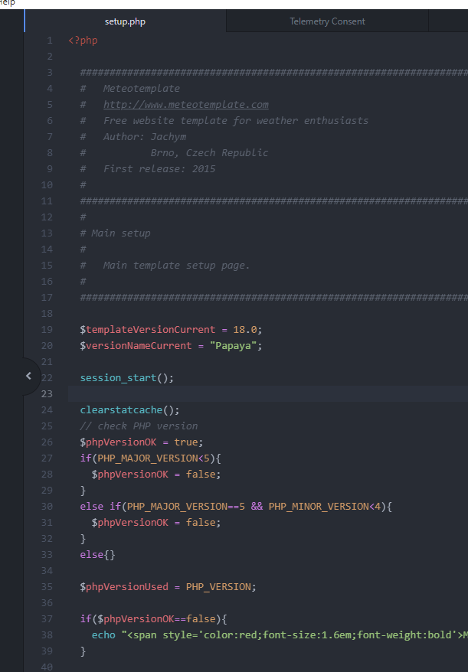Image resolution: width=468 pixels, height=672 pixels.
Task: Open the Telemetry Consent tab
Action: [x=327, y=21]
